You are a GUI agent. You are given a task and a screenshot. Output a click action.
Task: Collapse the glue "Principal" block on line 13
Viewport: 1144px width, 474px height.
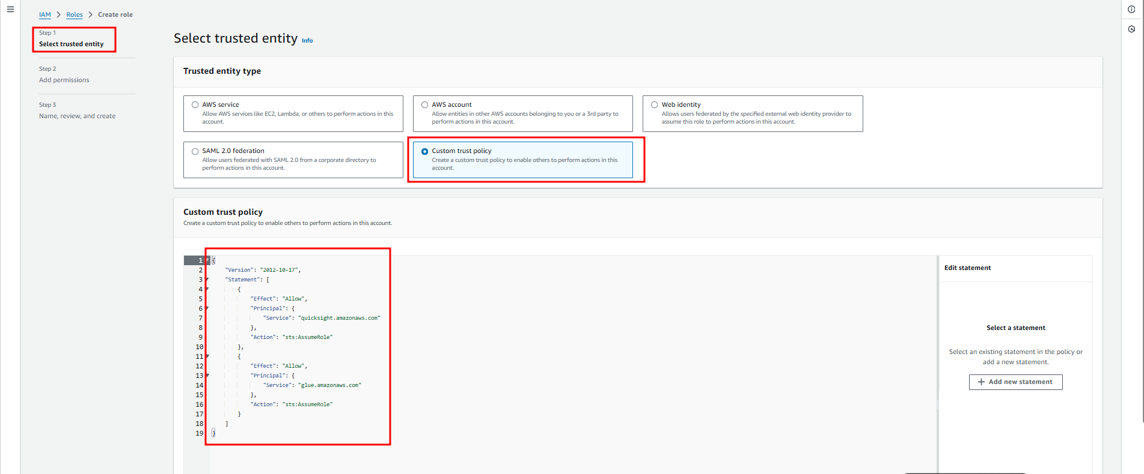point(207,376)
